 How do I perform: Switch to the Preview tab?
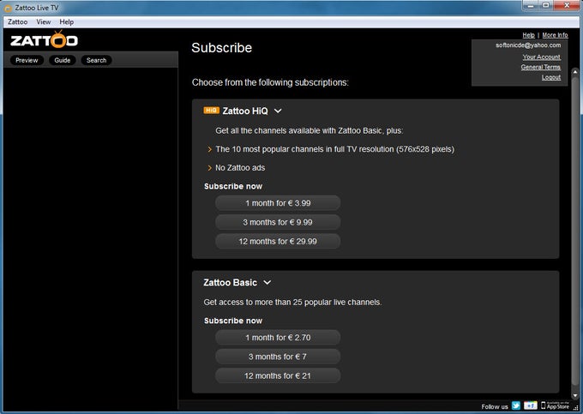click(x=27, y=60)
